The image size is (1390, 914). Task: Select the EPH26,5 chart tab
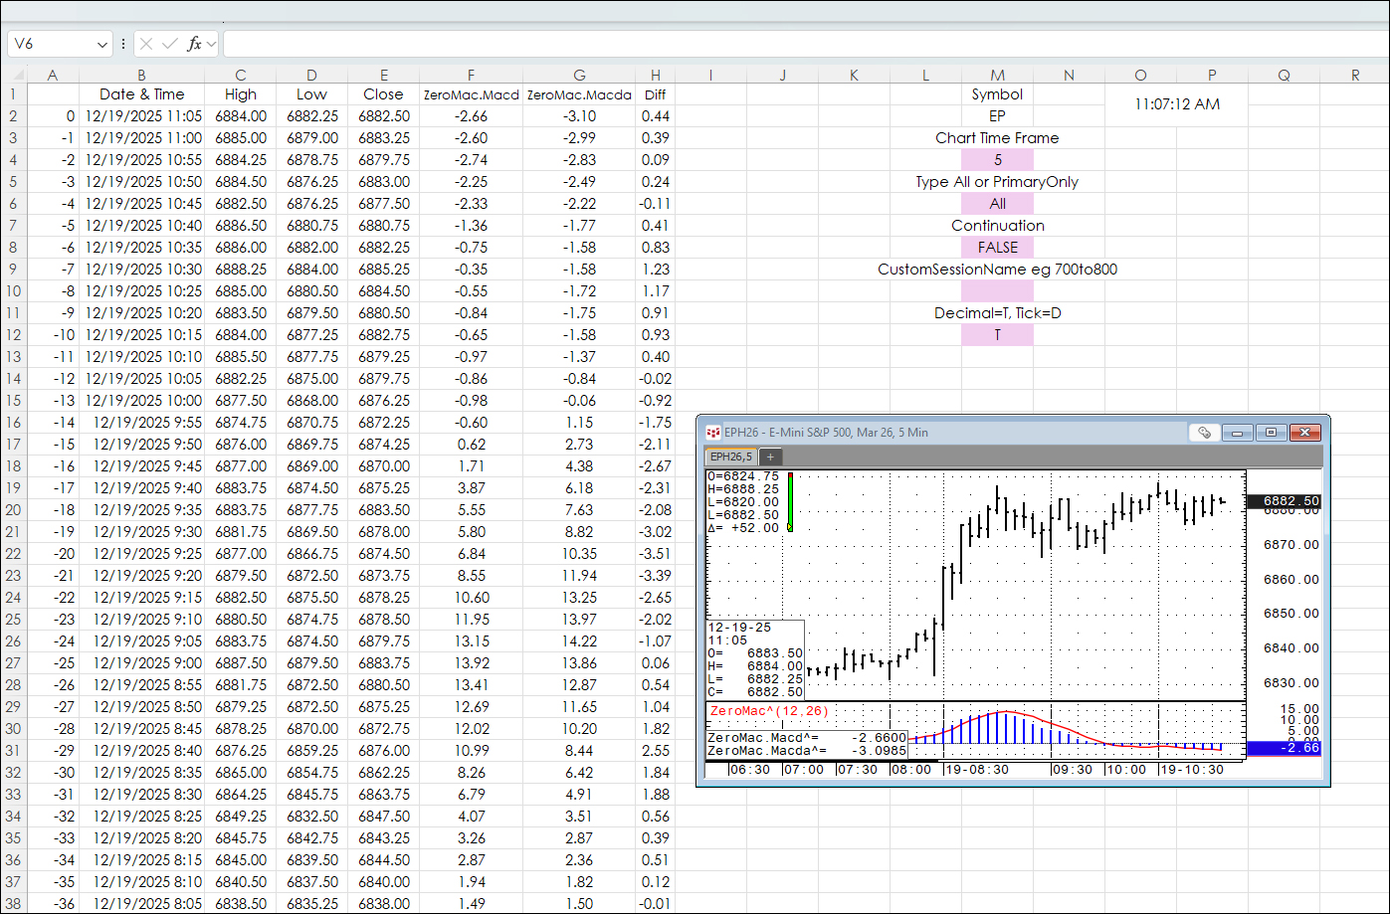click(x=730, y=457)
